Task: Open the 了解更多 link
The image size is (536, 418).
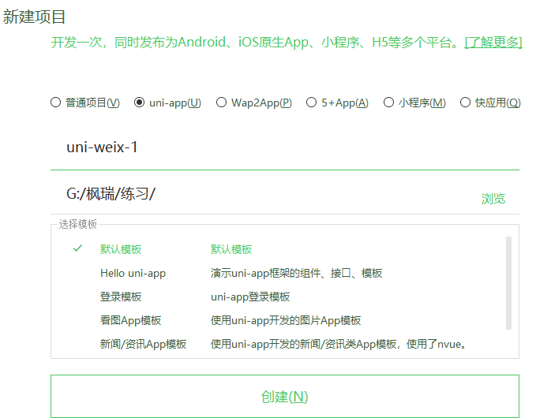Action: click(x=493, y=43)
